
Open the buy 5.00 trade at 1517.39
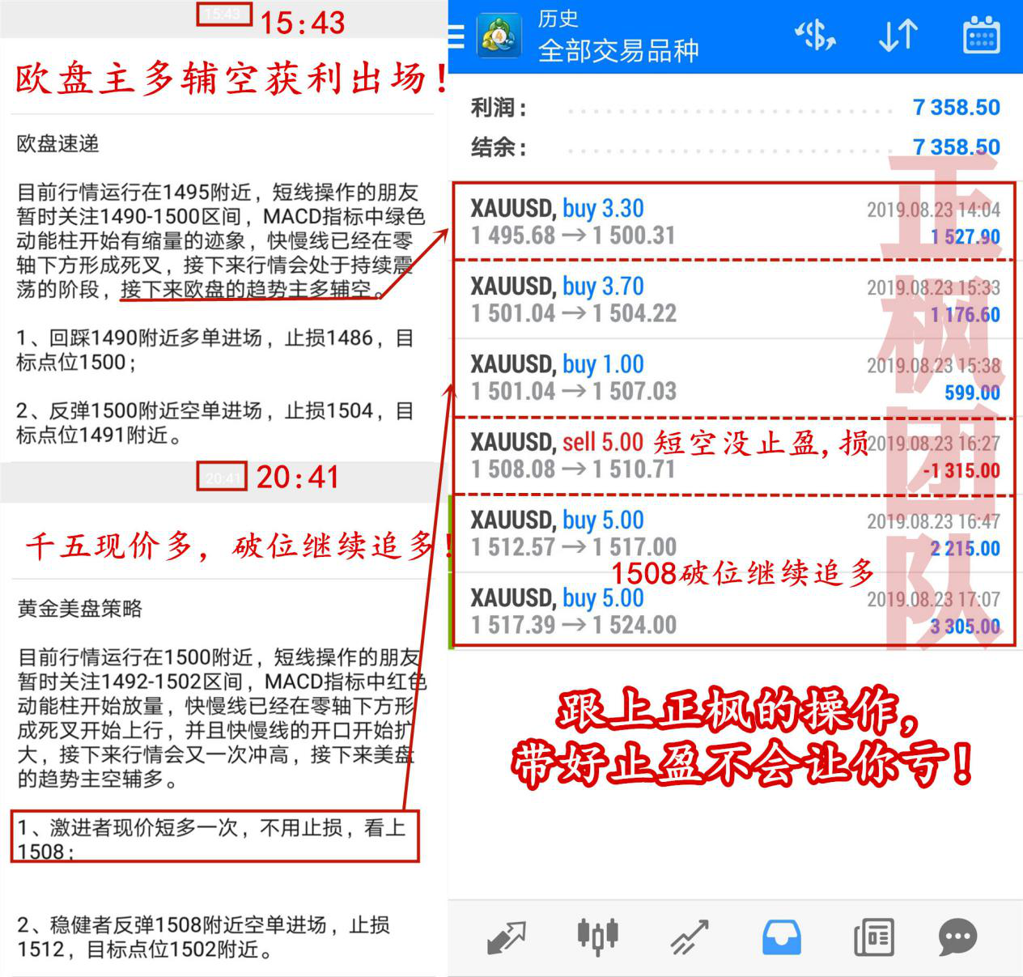(x=735, y=610)
